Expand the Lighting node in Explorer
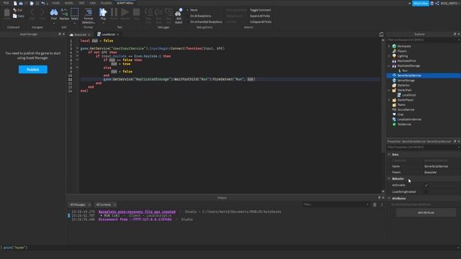461x259 pixels. pyautogui.click(x=389, y=56)
